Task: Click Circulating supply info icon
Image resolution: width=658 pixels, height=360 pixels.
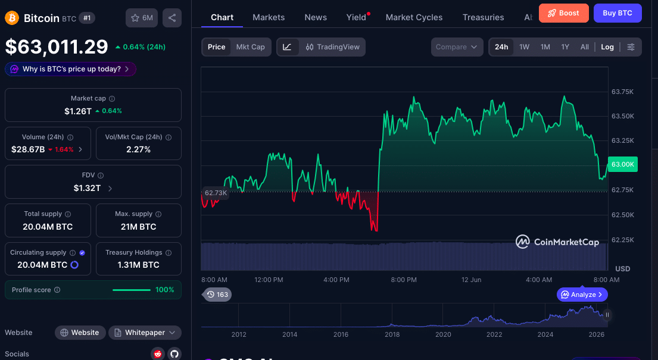Action: point(73,252)
